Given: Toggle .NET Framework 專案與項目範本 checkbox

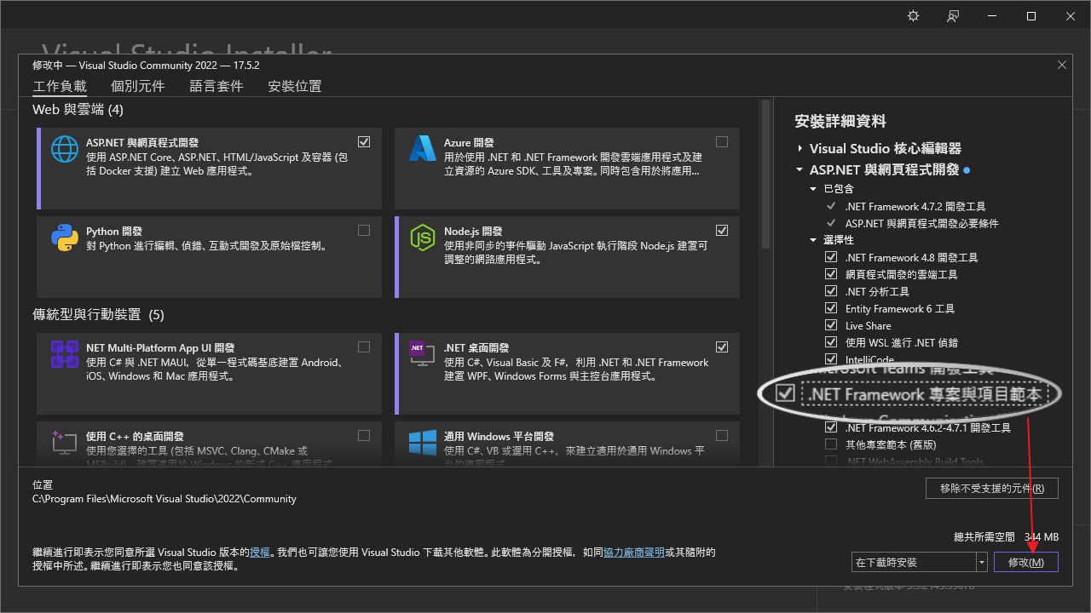Looking at the screenshot, I should point(785,394).
